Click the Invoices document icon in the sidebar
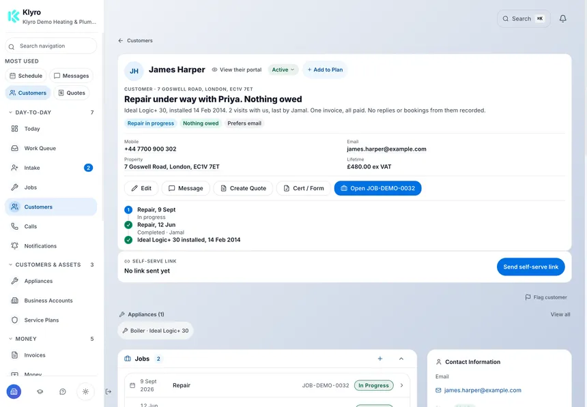The width and height of the screenshot is (587, 407). [14, 355]
